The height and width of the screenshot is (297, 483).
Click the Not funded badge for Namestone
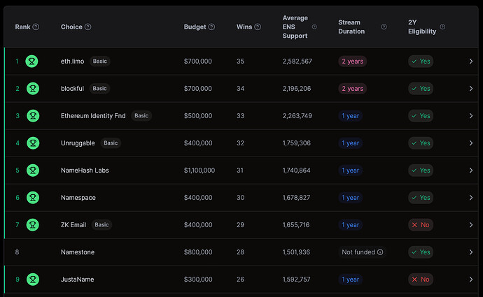click(363, 252)
